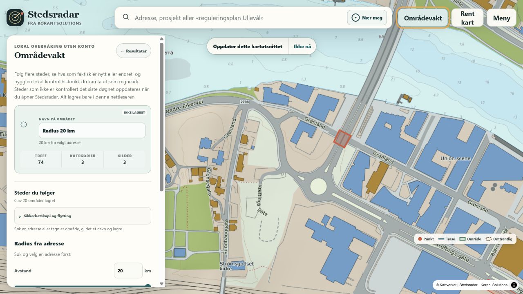Click the "Radius fra adresse" heading
The image size is (523, 294).
(x=39, y=243)
